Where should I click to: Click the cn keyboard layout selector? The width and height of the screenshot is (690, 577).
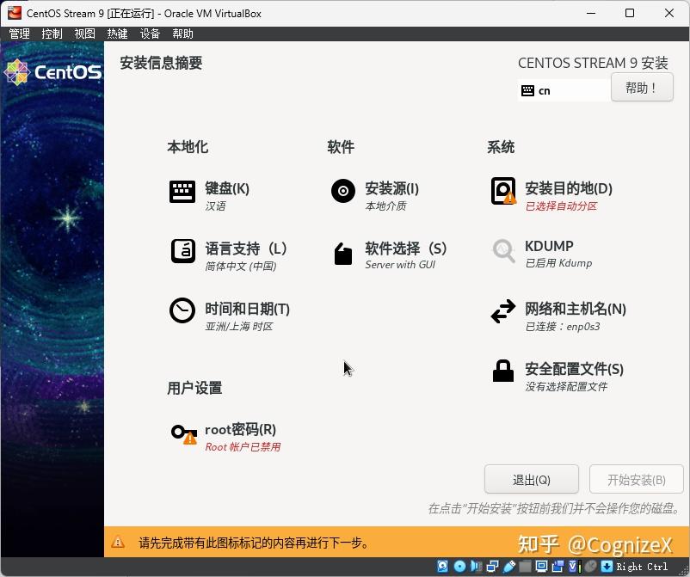coord(563,88)
